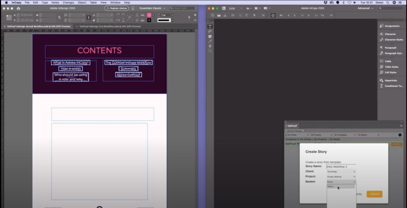
Task: Click the Reject Change X icon
Action: coord(309,15)
